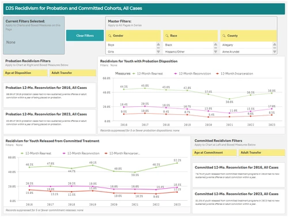
Task: Click the Gender list scroll up arrow
Action: click(158, 44)
